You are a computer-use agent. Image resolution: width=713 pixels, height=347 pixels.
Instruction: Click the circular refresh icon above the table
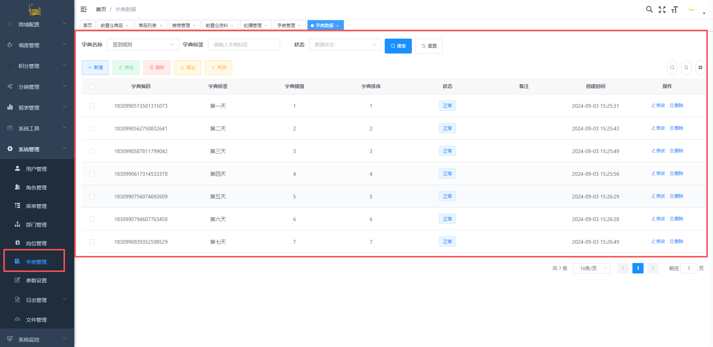click(686, 68)
